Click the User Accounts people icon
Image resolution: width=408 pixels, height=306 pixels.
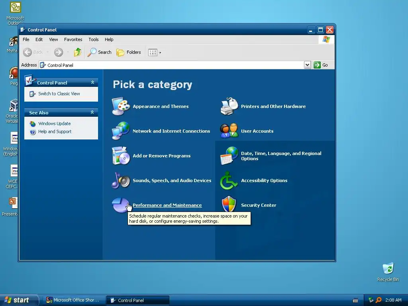point(229,131)
